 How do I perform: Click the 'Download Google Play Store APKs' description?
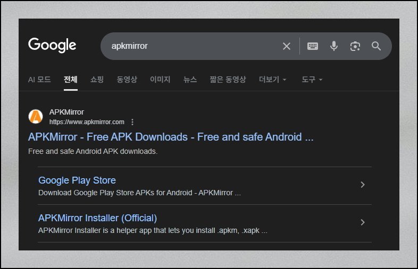pyautogui.click(x=139, y=193)
